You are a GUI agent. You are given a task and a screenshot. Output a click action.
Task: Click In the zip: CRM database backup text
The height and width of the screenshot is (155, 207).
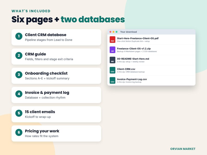131,72
